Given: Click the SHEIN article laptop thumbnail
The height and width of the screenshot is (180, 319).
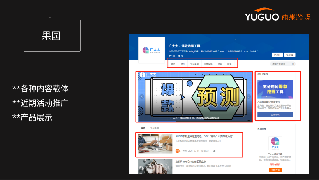Looking at the screenshot, I should click(155, 143).
